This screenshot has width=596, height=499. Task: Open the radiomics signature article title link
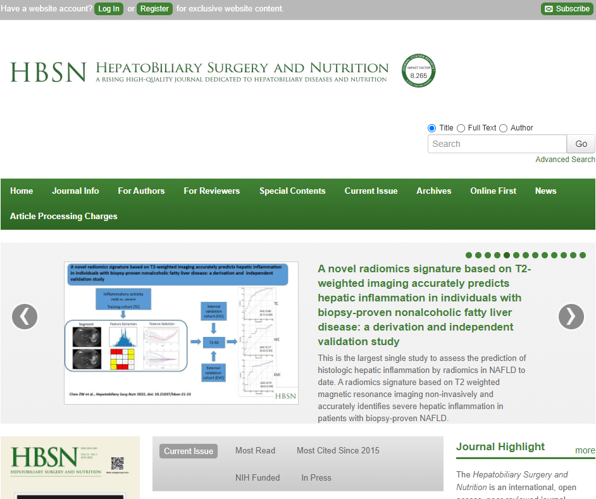click(424, 305)
